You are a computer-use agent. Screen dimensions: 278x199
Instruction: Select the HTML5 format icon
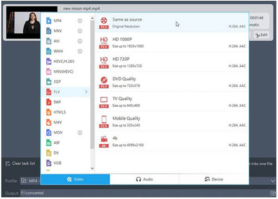pos(49,112)
